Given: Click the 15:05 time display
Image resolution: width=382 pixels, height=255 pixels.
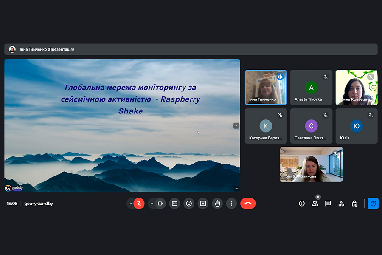Looking at the screenshot, I should click(x=12, y=204).
